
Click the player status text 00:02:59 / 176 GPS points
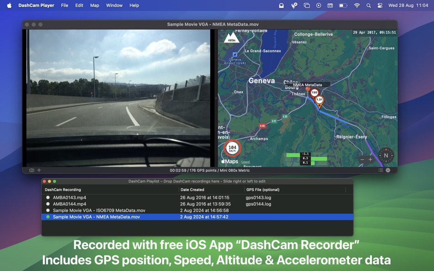(210, 170)
